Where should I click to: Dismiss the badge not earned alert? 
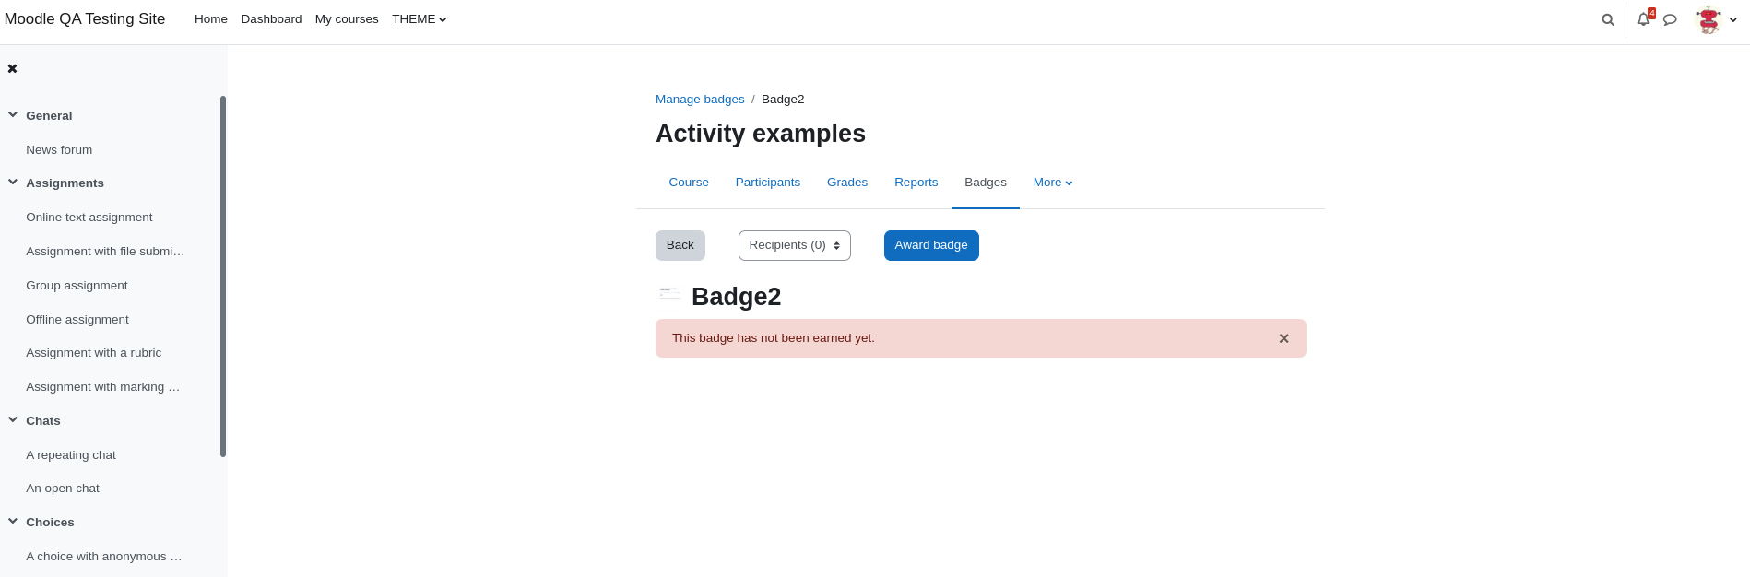[x=1283, y=338]
